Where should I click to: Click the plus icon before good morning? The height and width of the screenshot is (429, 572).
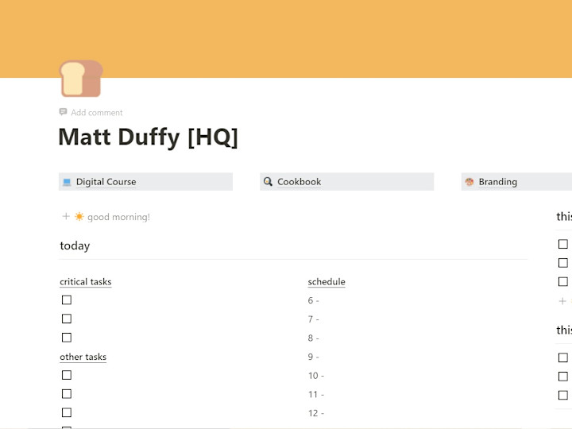66,216
